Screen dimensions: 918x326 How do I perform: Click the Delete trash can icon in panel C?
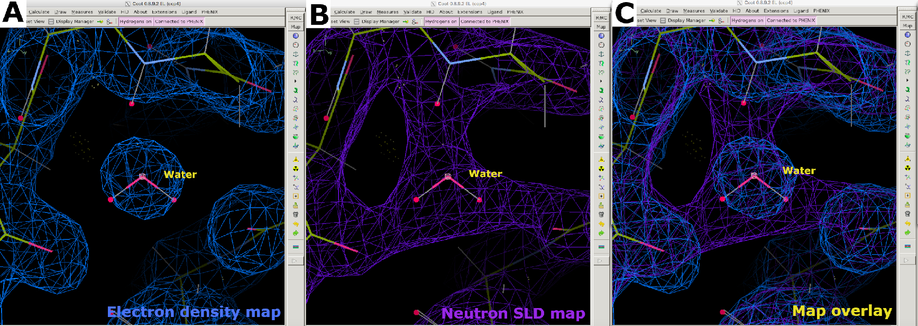(907, 214)
